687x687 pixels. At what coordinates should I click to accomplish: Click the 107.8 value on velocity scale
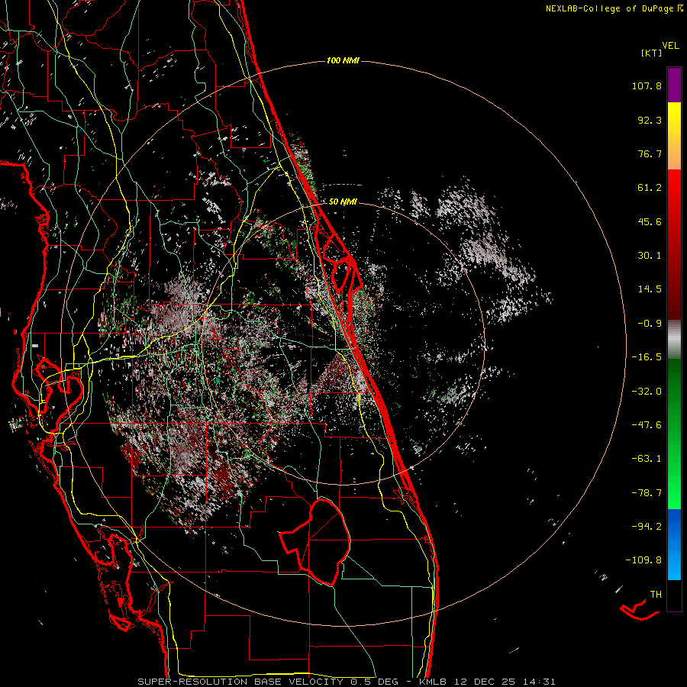coord(647,85)
